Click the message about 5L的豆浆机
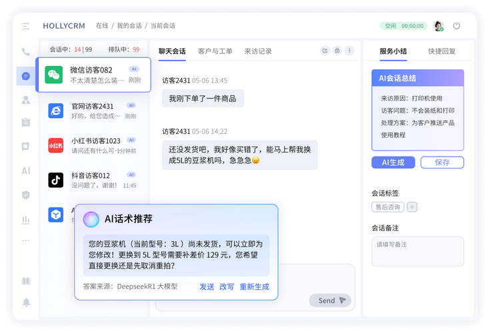 [240, 155]
